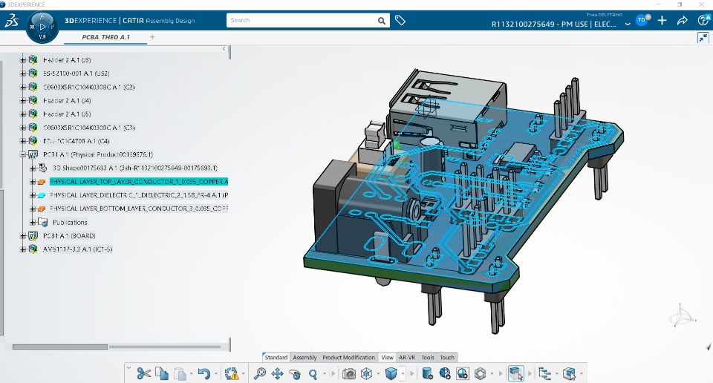The height and width of the screenshot is (383, 713).
Task: Click the Fit All In zoom icon
Action: 259,374
